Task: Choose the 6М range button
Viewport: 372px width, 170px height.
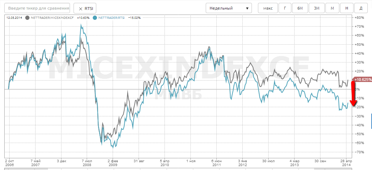Action: [x=300, y=8]
